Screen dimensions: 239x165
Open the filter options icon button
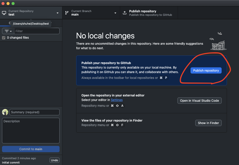coord(8,31)
